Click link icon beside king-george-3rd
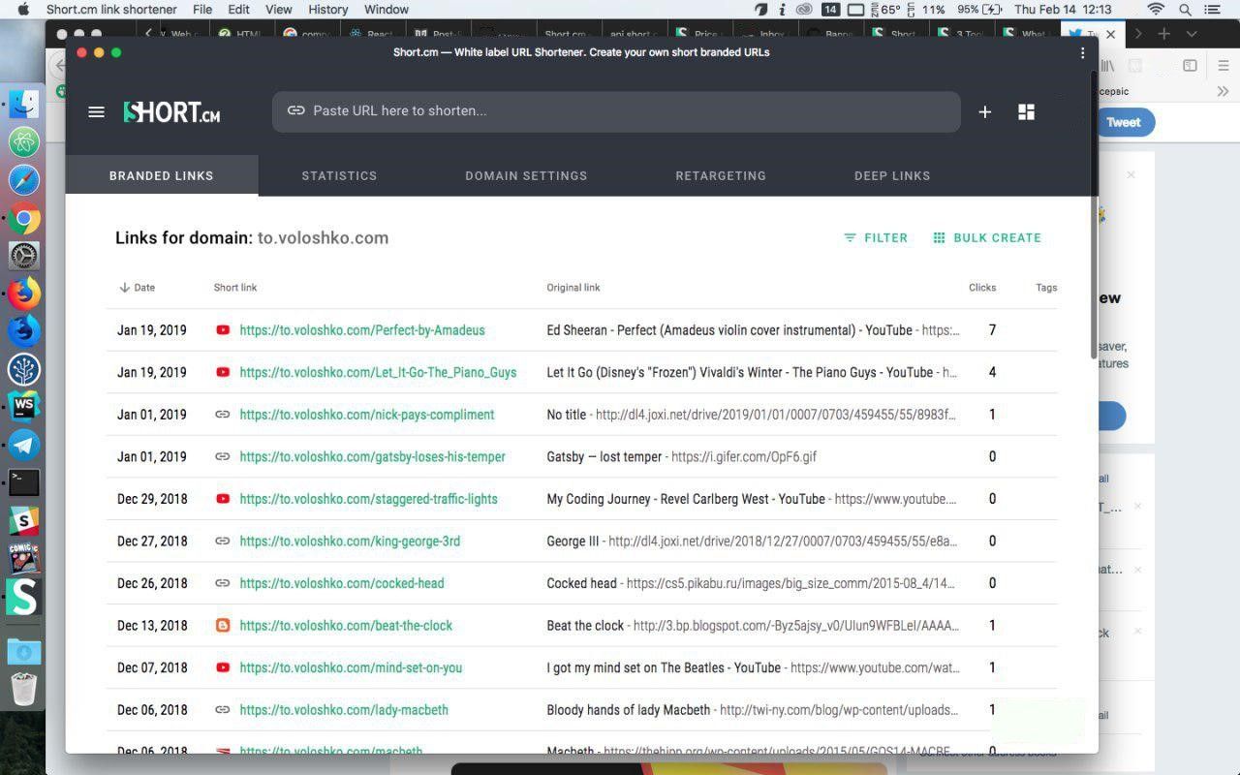Screen dimensions: 1240x775 tap(223, 541)
